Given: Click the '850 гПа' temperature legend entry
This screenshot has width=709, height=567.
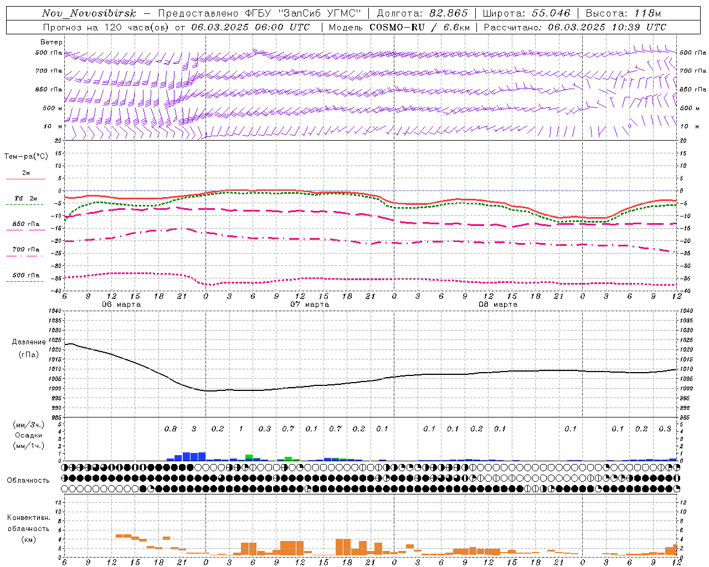Looking at the screenshot, I should coord(26,224).
